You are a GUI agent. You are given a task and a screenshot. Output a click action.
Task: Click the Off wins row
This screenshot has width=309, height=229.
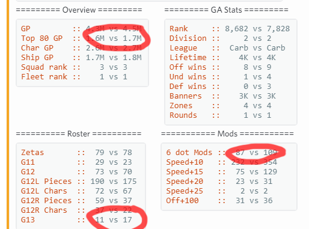[x=221, y=67]
